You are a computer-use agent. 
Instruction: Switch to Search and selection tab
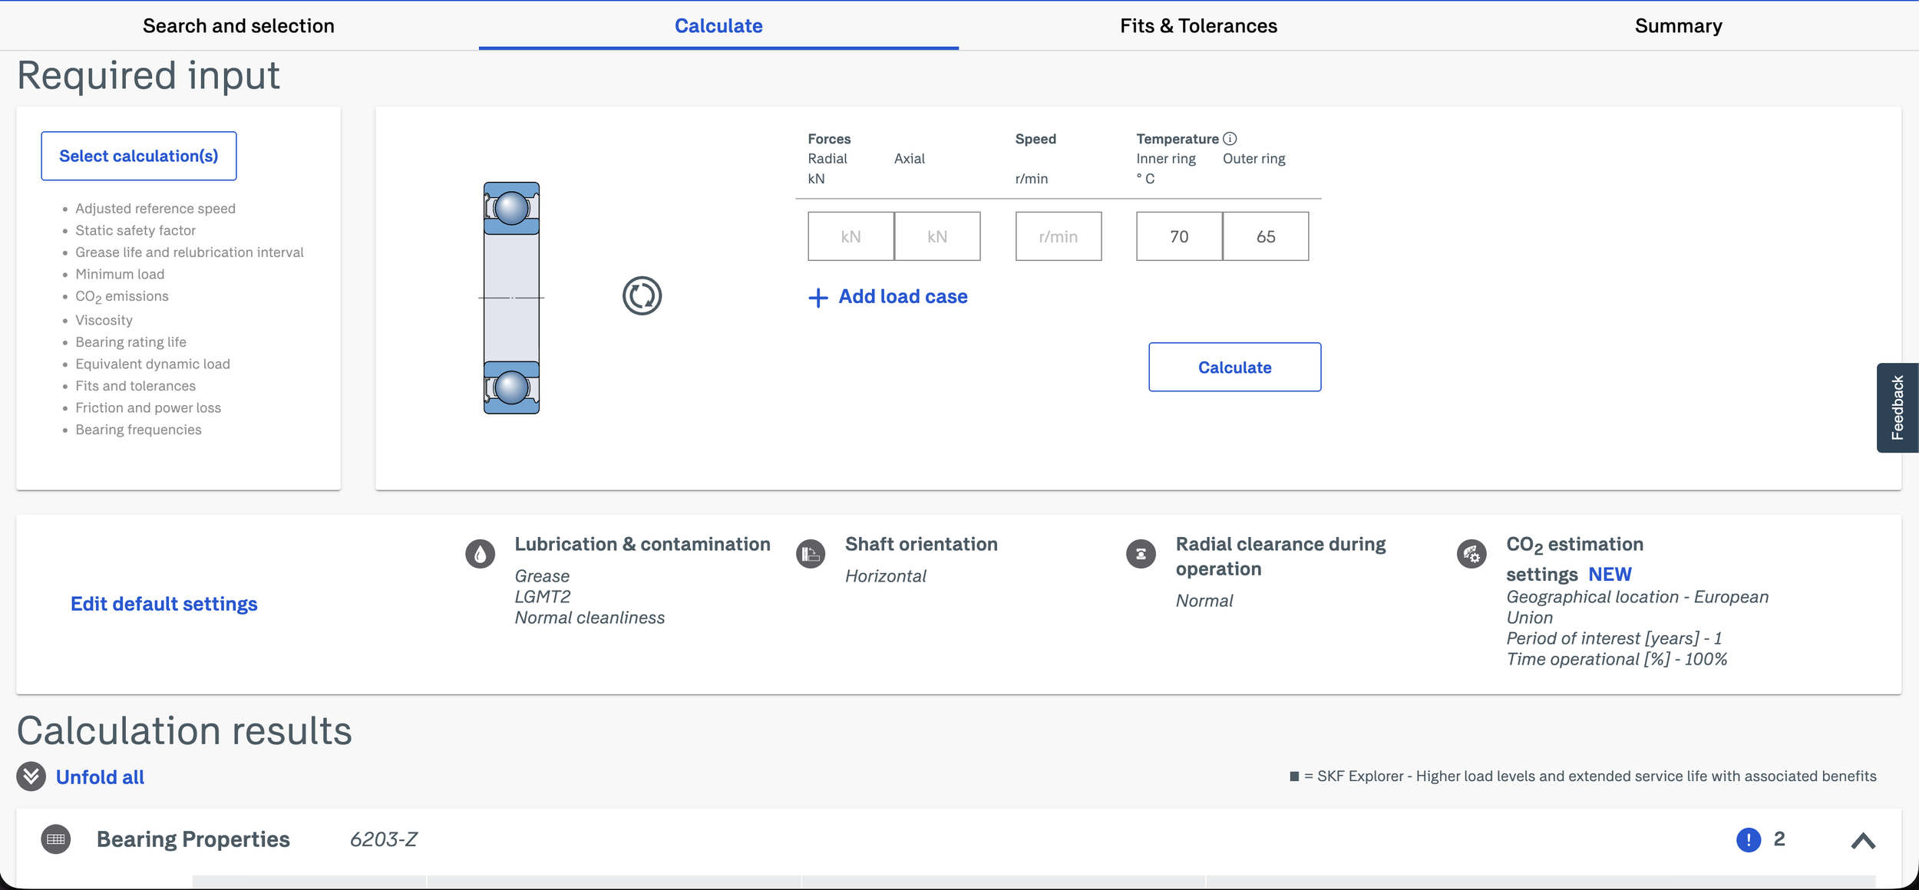coord(239,26)
